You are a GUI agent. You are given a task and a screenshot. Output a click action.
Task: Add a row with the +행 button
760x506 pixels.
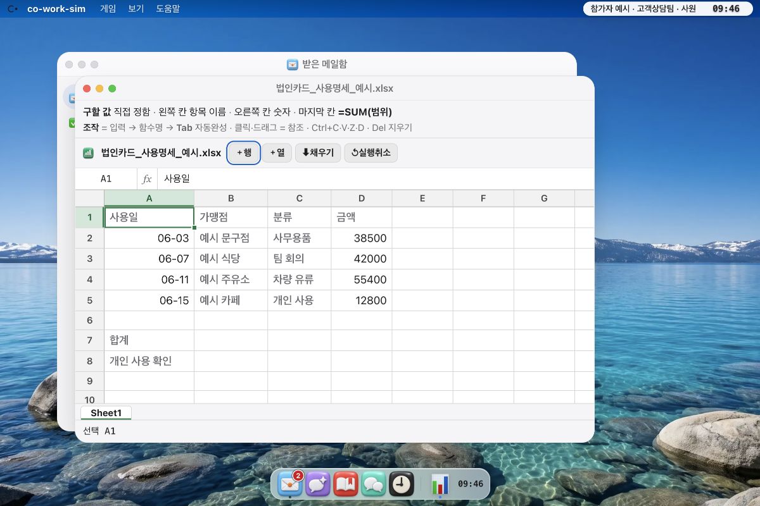(244, 152)
